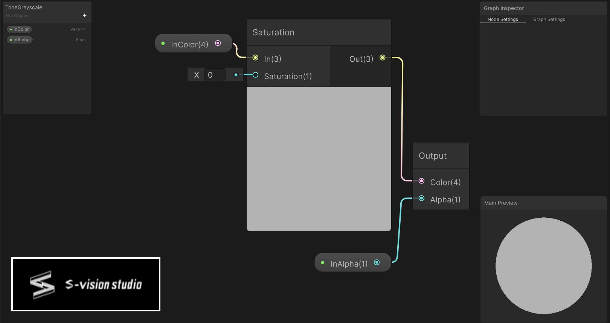The width and height of the screenshot is (610, 323).
Task: Click the Saturation(1) input port
Action: tap(256, 75)
